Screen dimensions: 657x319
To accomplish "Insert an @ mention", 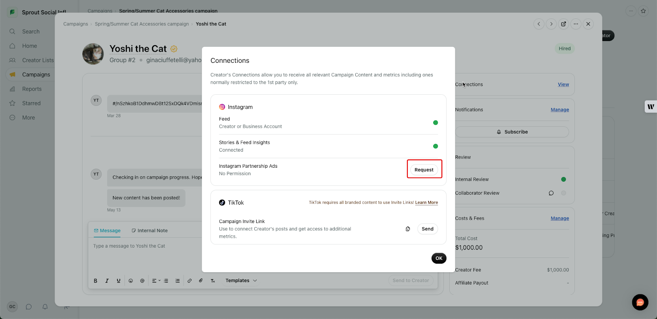I will tap(142, 281).
